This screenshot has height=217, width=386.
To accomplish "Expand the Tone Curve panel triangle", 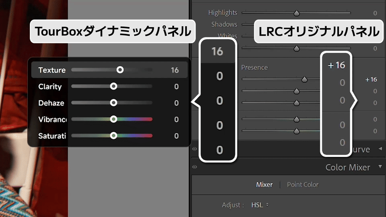I will (380, 149).
